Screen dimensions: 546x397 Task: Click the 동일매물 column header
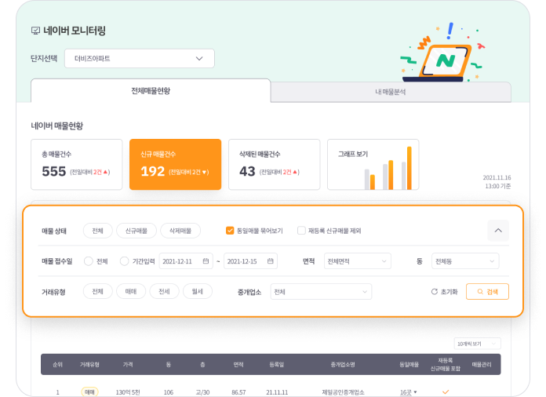409,364
